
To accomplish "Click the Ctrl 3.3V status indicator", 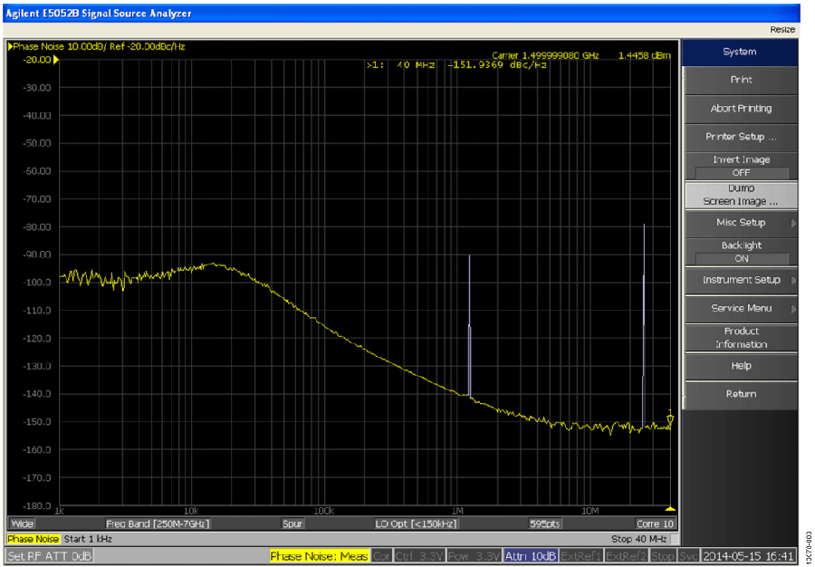I will (x=418, y=556).
